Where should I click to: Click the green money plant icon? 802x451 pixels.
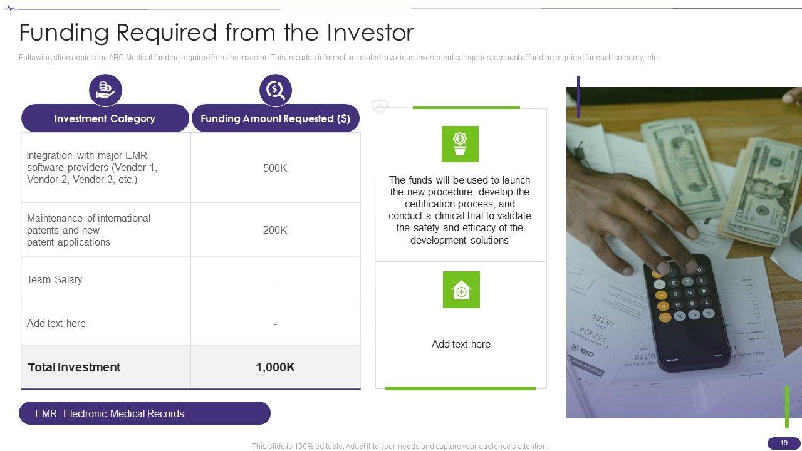460,144
